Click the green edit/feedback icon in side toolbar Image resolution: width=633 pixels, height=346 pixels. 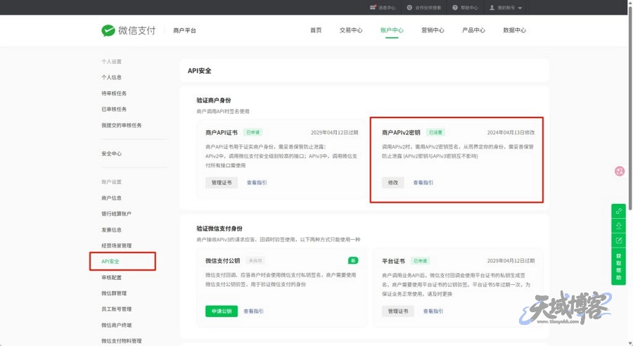618,241
